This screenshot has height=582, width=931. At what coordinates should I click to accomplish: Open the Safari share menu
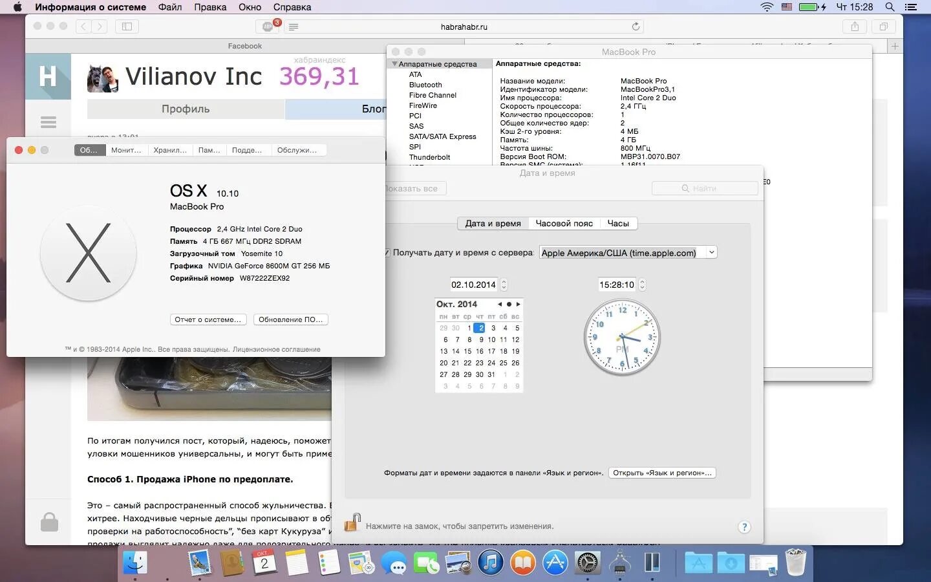click(x=855, y=27)
